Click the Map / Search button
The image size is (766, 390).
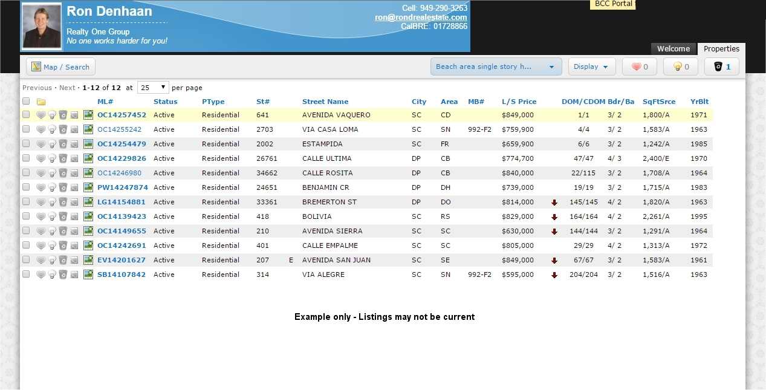point(60,67)
